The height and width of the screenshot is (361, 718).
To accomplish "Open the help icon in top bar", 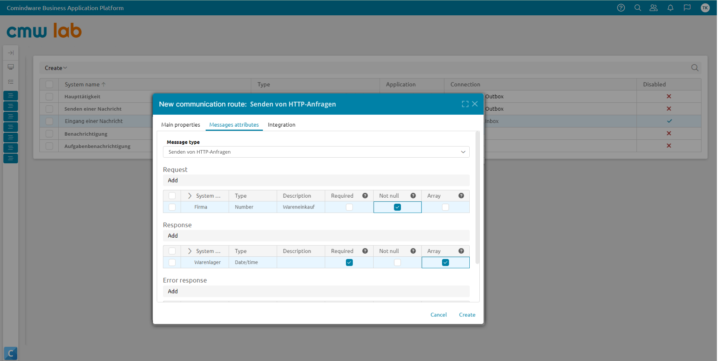I will [621, 8].
